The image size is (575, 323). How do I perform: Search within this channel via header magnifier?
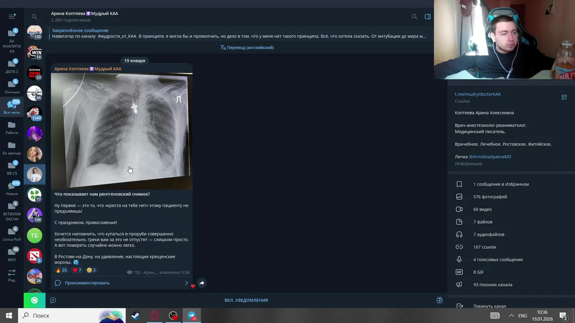point(414,17)
